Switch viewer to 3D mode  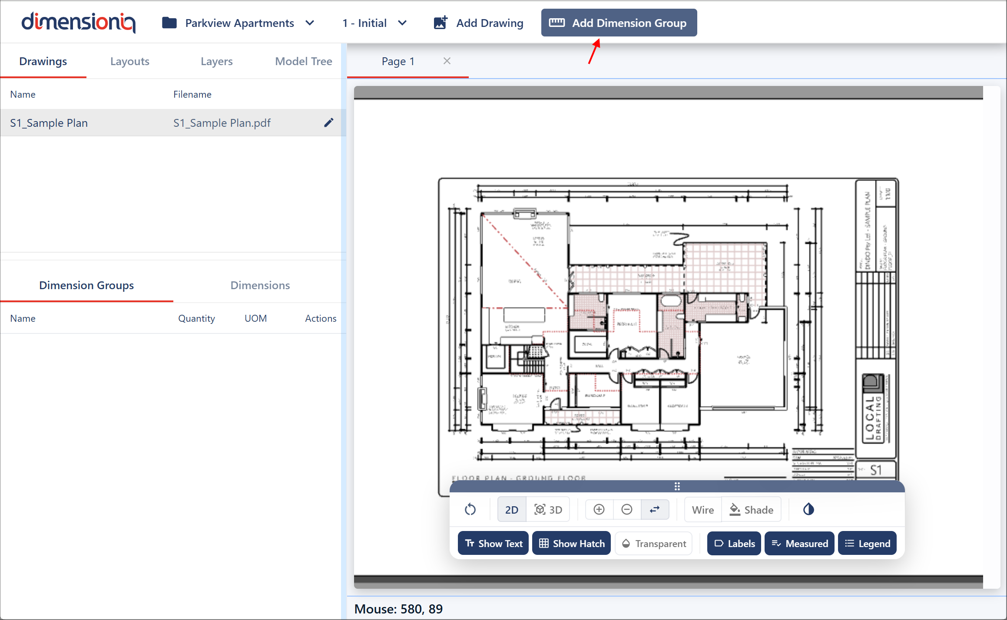pos(548,509)
